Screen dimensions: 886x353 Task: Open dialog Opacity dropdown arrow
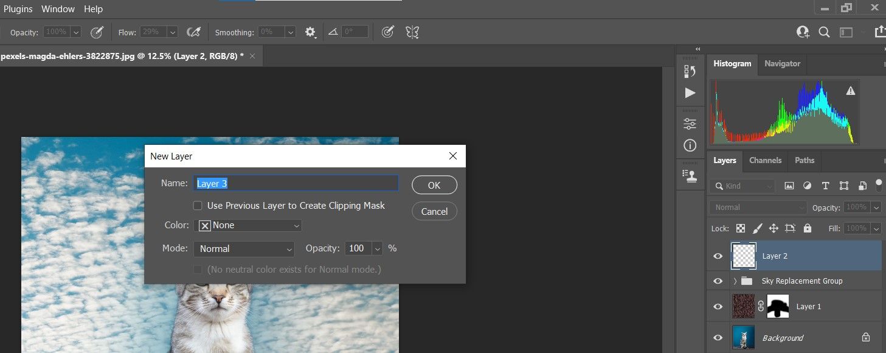click(x=378, y=249)
